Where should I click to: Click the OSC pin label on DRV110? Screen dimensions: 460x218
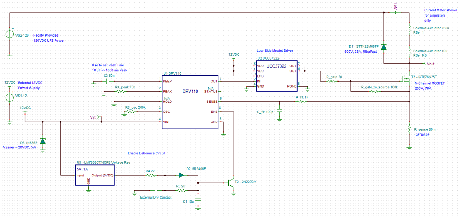(x=167, y=112)
